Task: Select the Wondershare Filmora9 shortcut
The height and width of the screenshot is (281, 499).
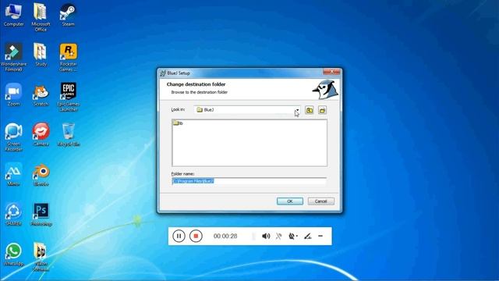Action: pos(14,57)
